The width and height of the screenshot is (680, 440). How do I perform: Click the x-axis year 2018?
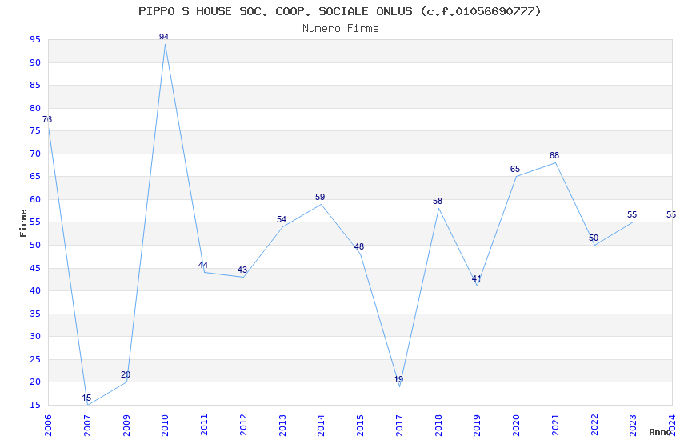pyautogui.click(x=438, y=426)
